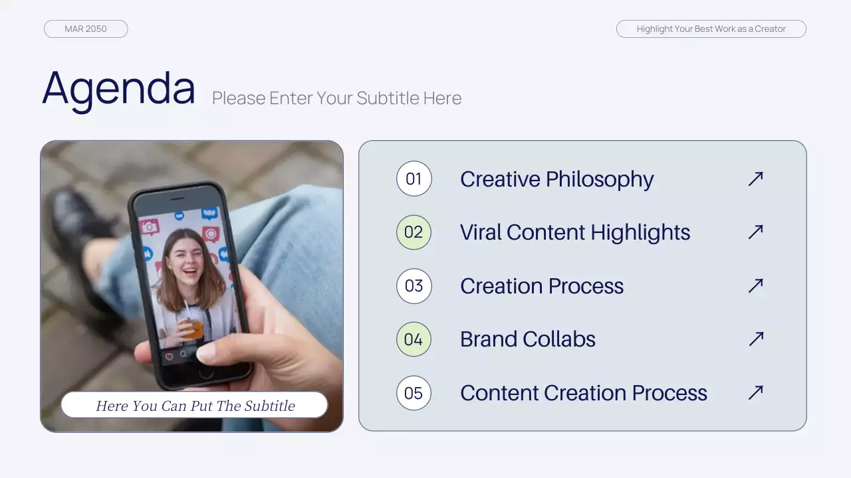851x478 pixels.
Task: Click the arrow icon beside Creative Philosophy
Action: tap(755, 179)
